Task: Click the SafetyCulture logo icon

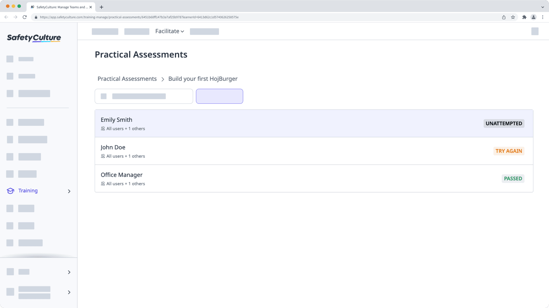Action: tap(34, 38)
